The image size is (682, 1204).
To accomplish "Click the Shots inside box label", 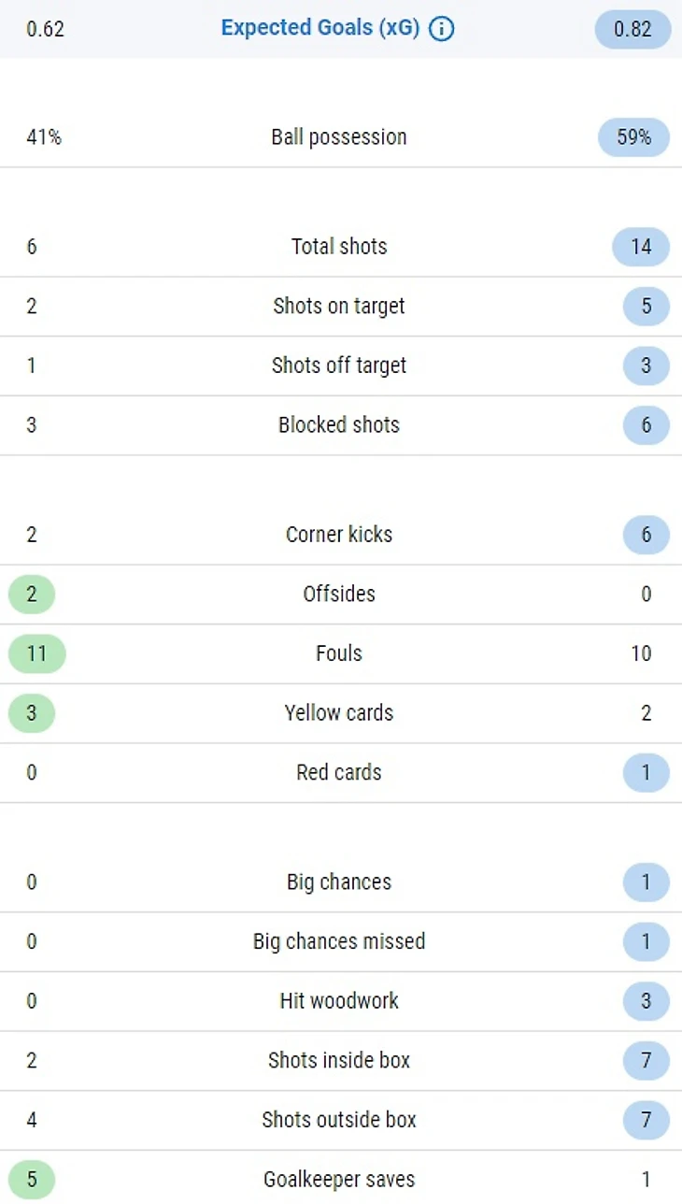I will pyautogui.click(x=339, y=1060).
